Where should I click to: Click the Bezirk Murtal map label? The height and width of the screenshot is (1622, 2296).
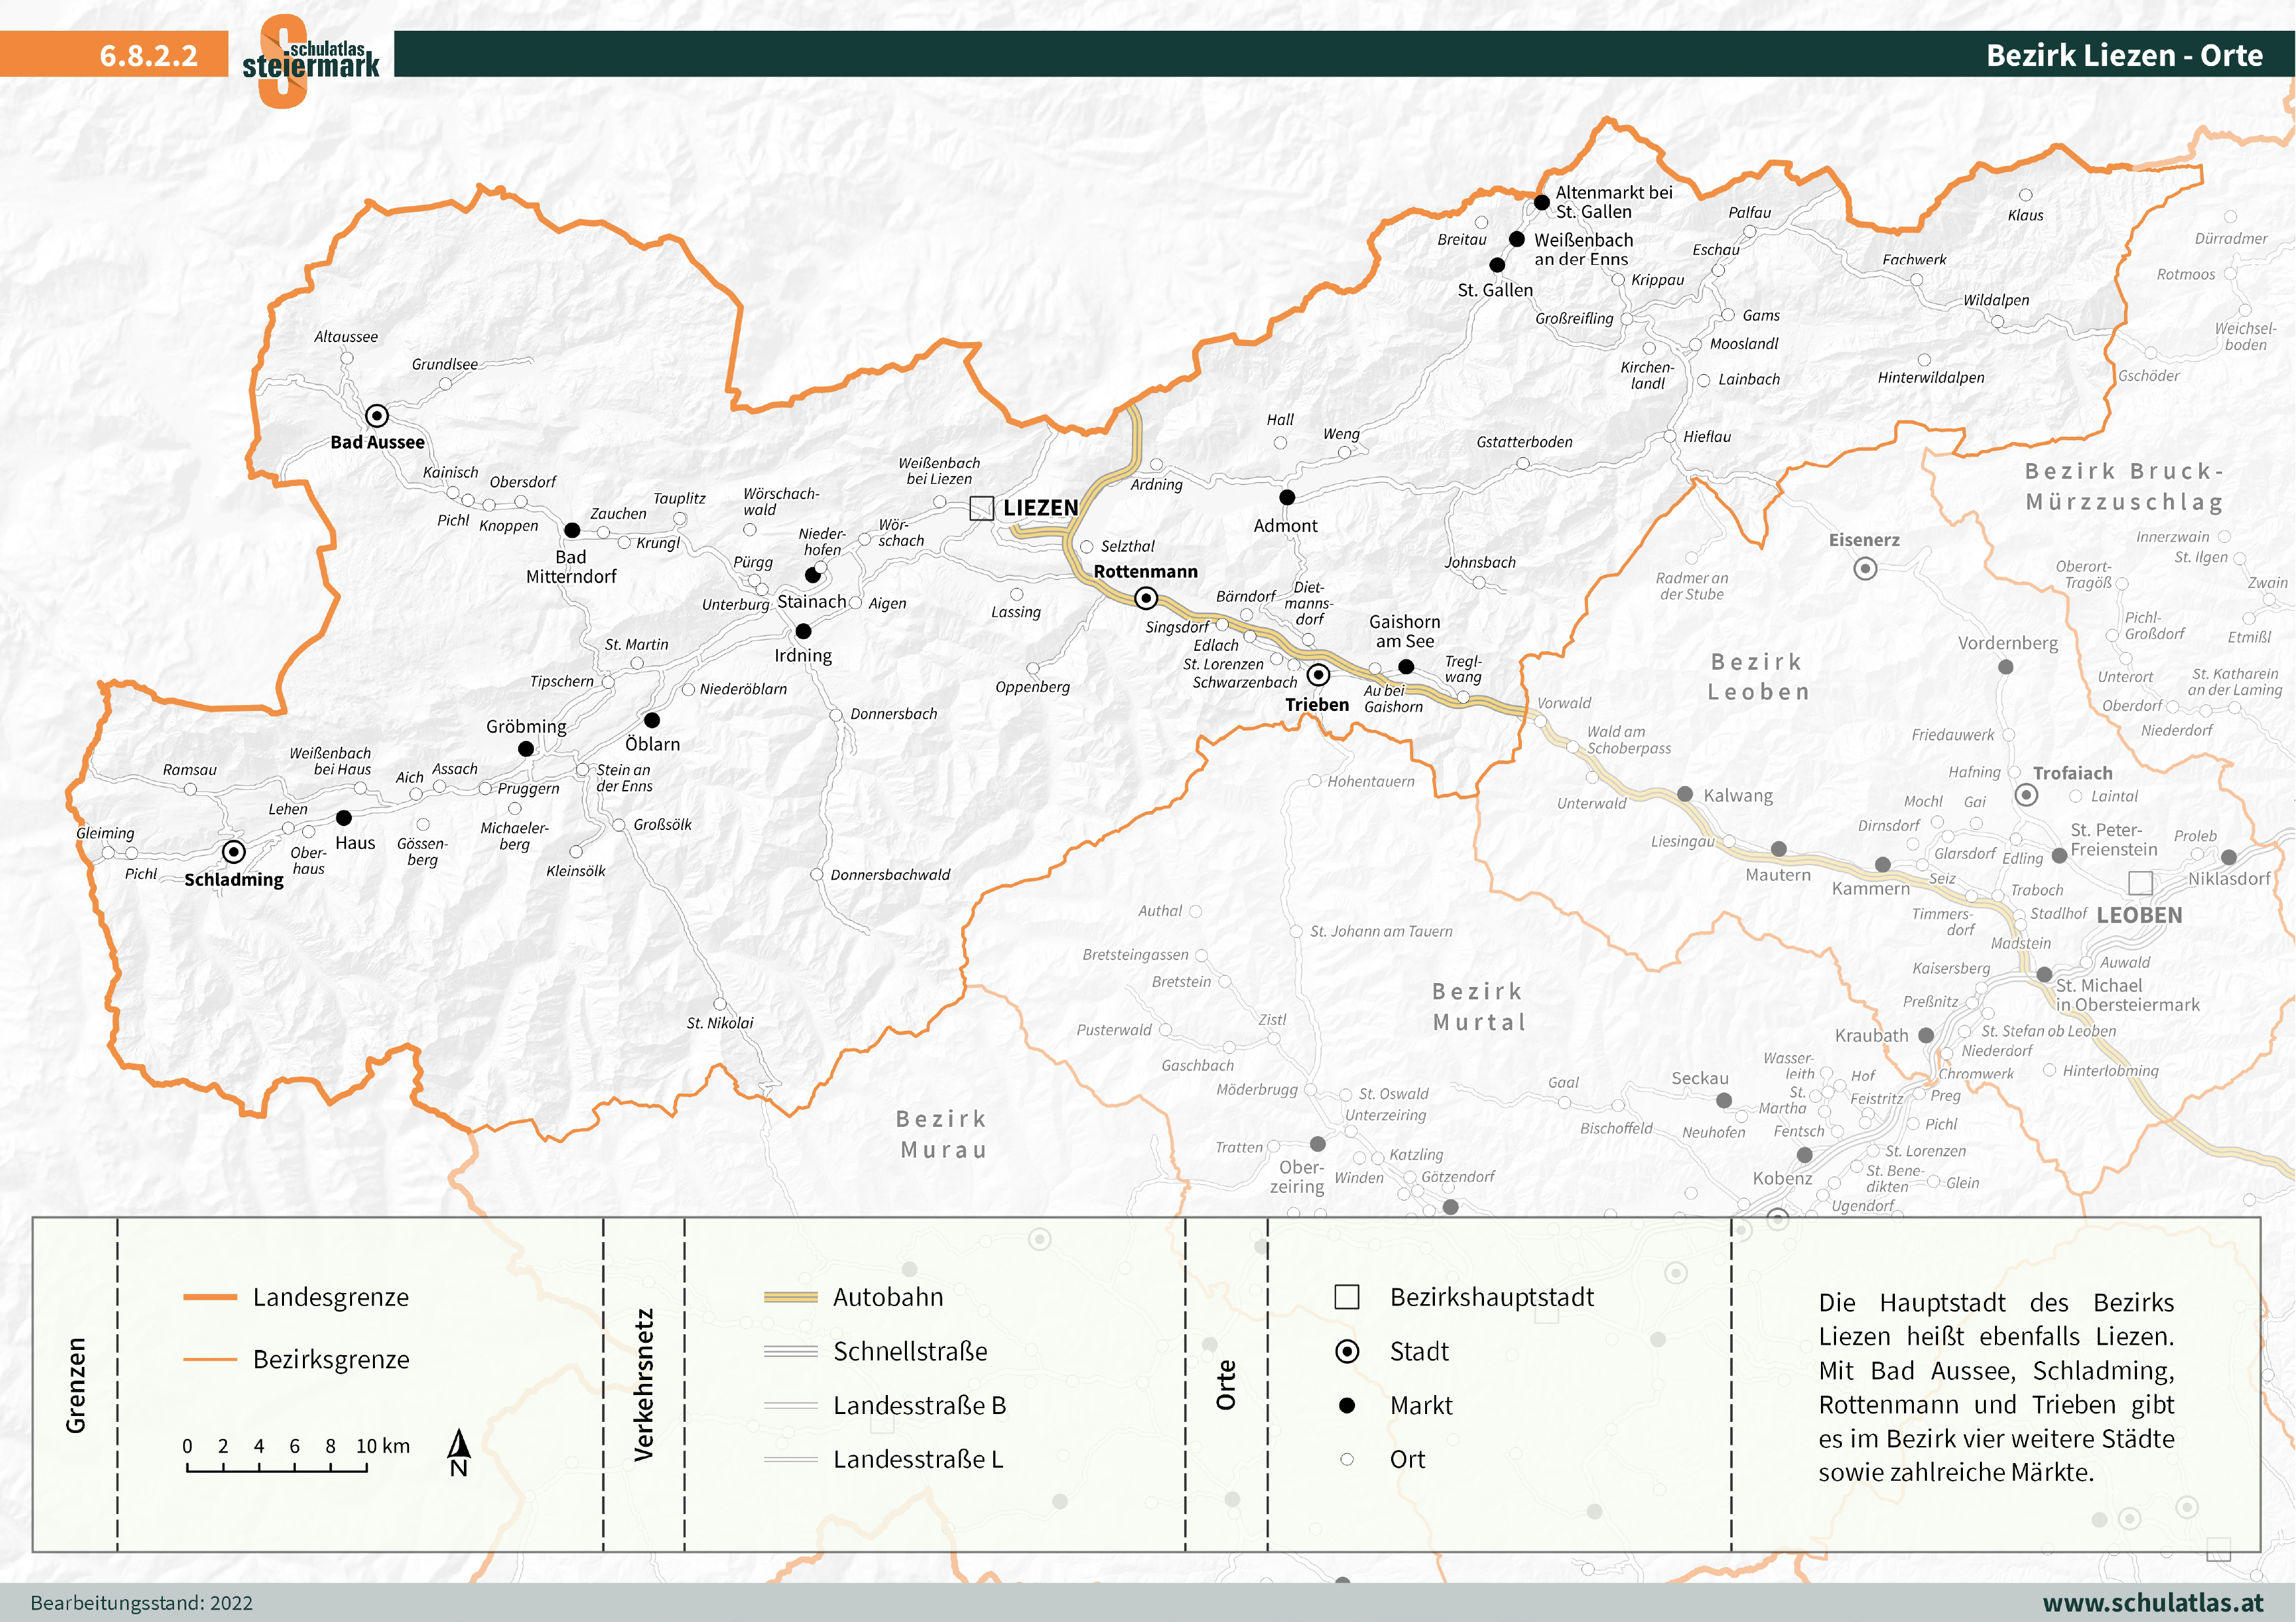click(x=1479, y=1007)
